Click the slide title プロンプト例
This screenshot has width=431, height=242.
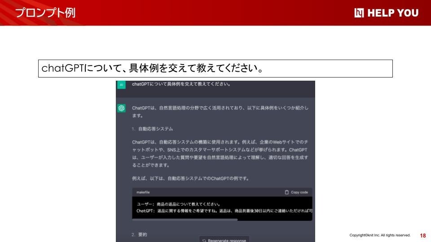pyautogui.click(x=45, y=13)
